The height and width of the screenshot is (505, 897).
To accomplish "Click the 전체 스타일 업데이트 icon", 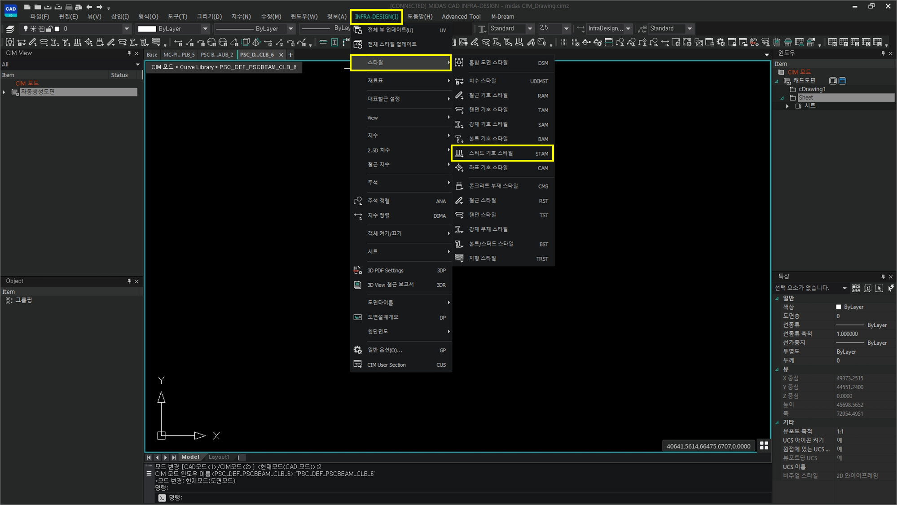I will pos(358,44).
